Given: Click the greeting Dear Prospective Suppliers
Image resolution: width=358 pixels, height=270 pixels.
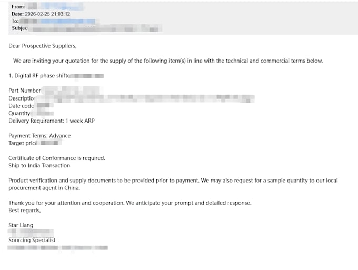Looking at the screenshot, I should tap(43, 46).
